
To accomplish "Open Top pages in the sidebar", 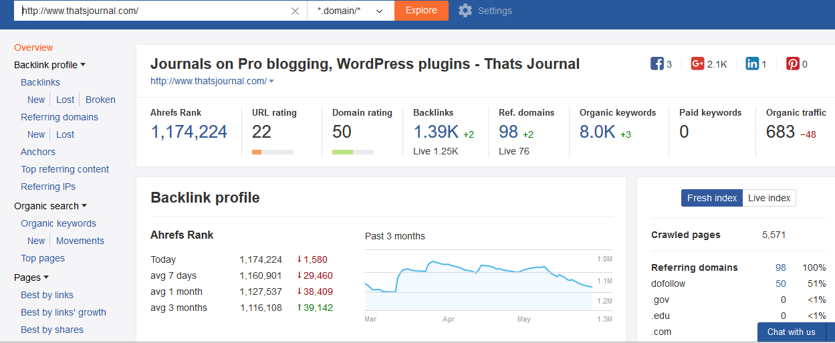I will (43, 258).
